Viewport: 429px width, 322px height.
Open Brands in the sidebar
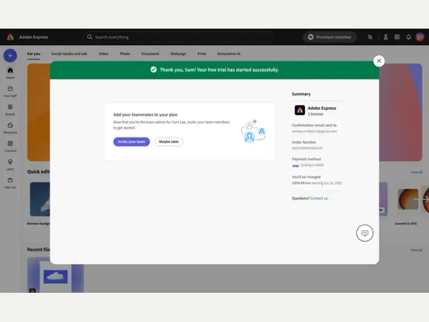coord(10,110)
